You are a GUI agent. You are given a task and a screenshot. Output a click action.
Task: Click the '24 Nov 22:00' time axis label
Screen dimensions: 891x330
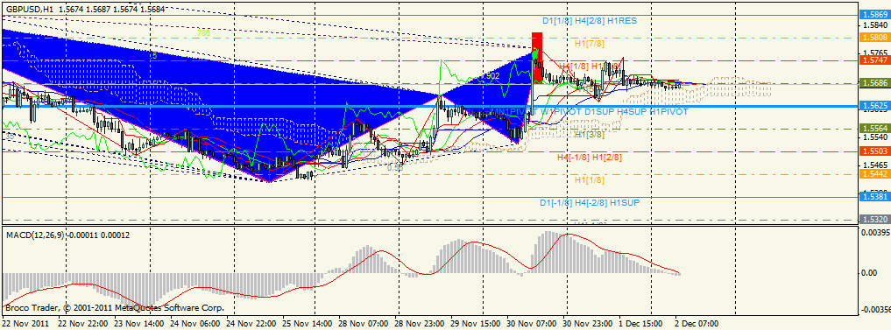click(251, 323)
